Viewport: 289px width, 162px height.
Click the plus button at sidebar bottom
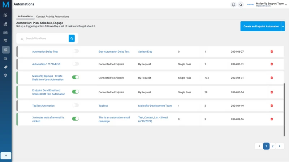(6, 156)
